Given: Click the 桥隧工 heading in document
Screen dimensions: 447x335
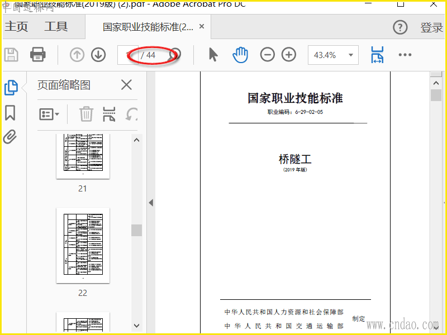Looking at the screenshot, I should (x=295, y=159).
